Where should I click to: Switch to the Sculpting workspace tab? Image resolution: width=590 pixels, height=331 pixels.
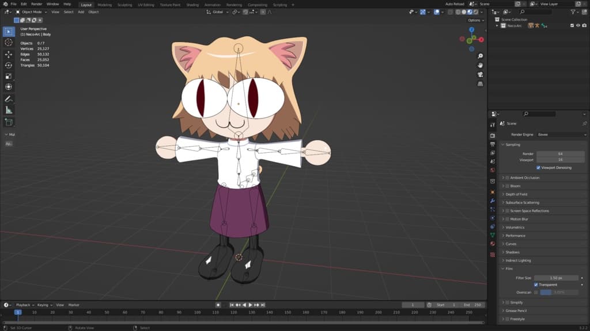pos(124,5)
